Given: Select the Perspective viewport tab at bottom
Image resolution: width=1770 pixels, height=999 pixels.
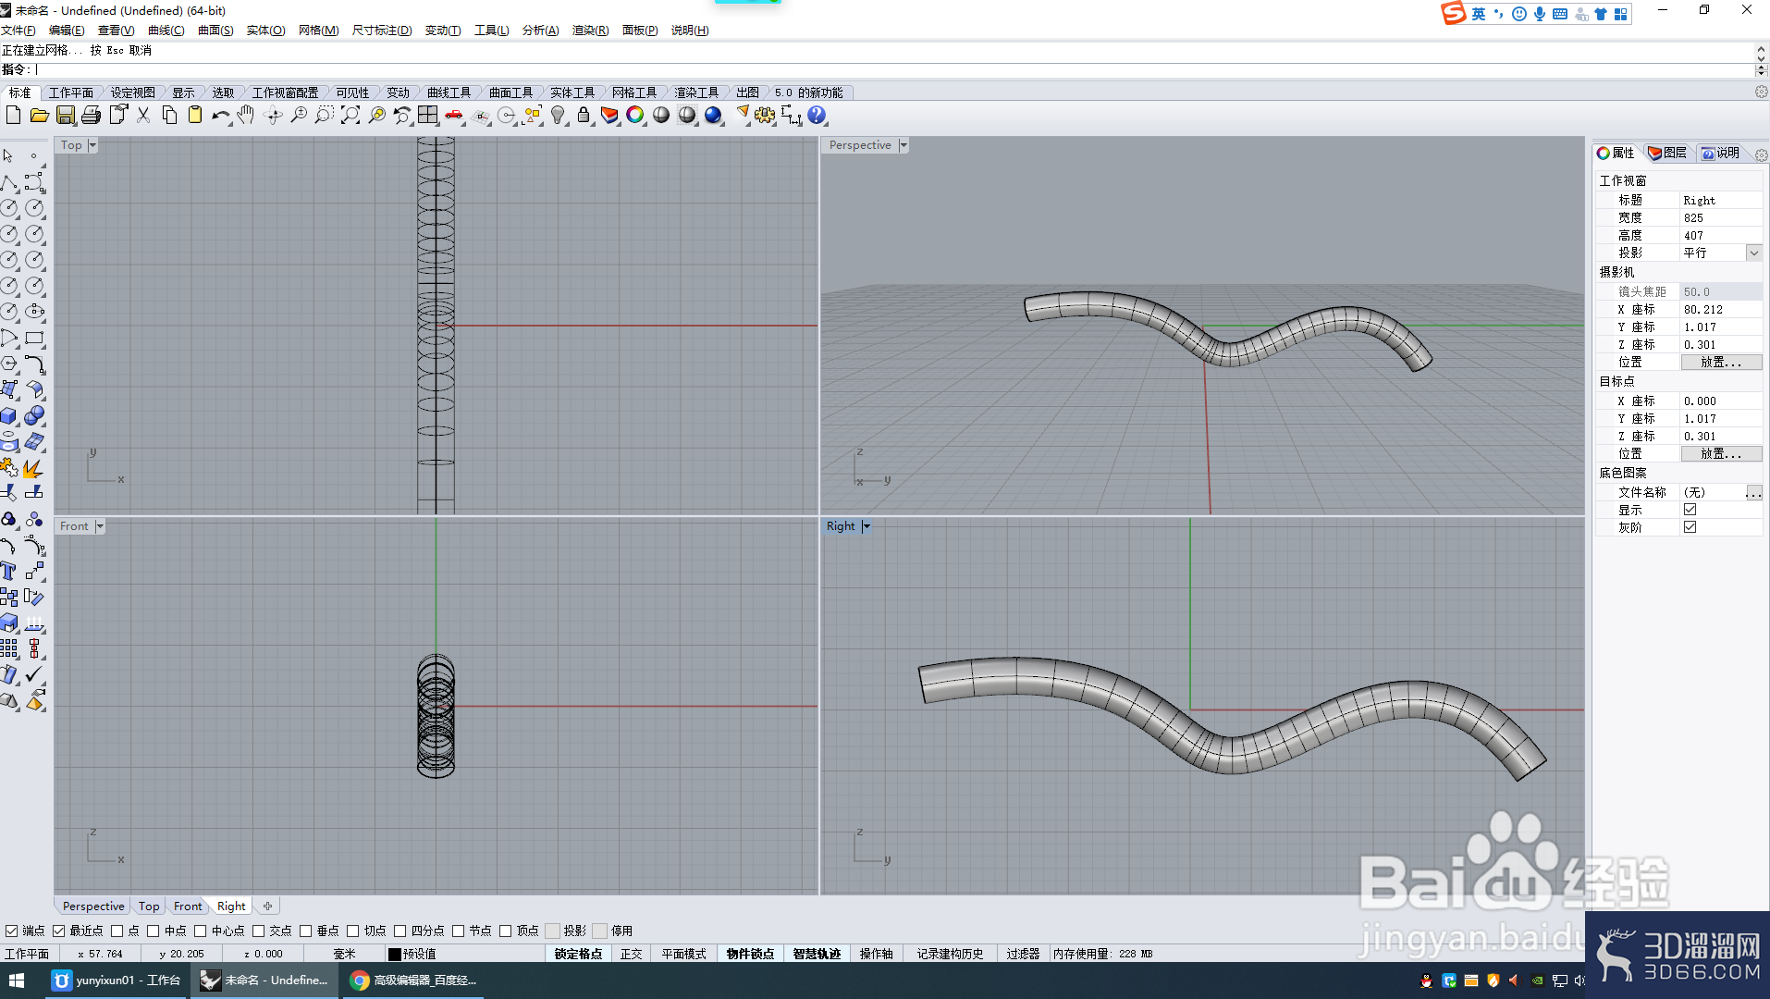Looking at the screenshot, I should pyautogui.click(x=93, y=906).
